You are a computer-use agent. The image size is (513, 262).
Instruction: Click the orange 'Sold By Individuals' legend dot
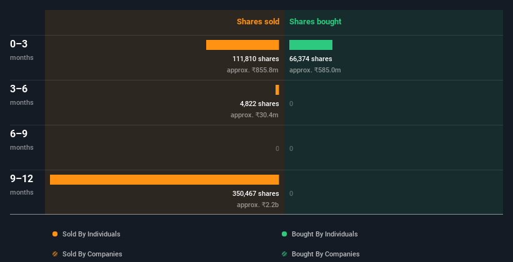point(55,234)
